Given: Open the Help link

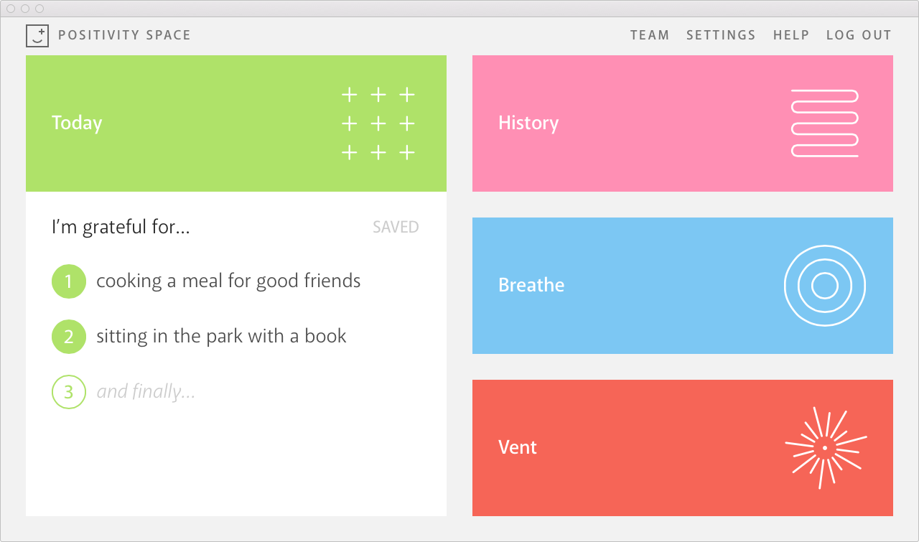Looking at the screenshot, I should [x=791, y=35].
